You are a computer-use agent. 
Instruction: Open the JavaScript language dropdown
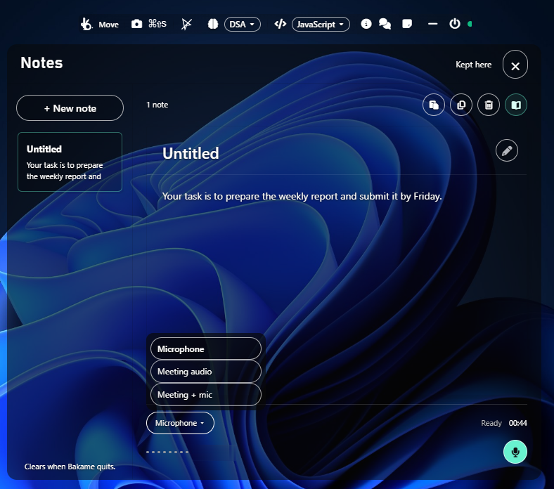click(321, 25)
